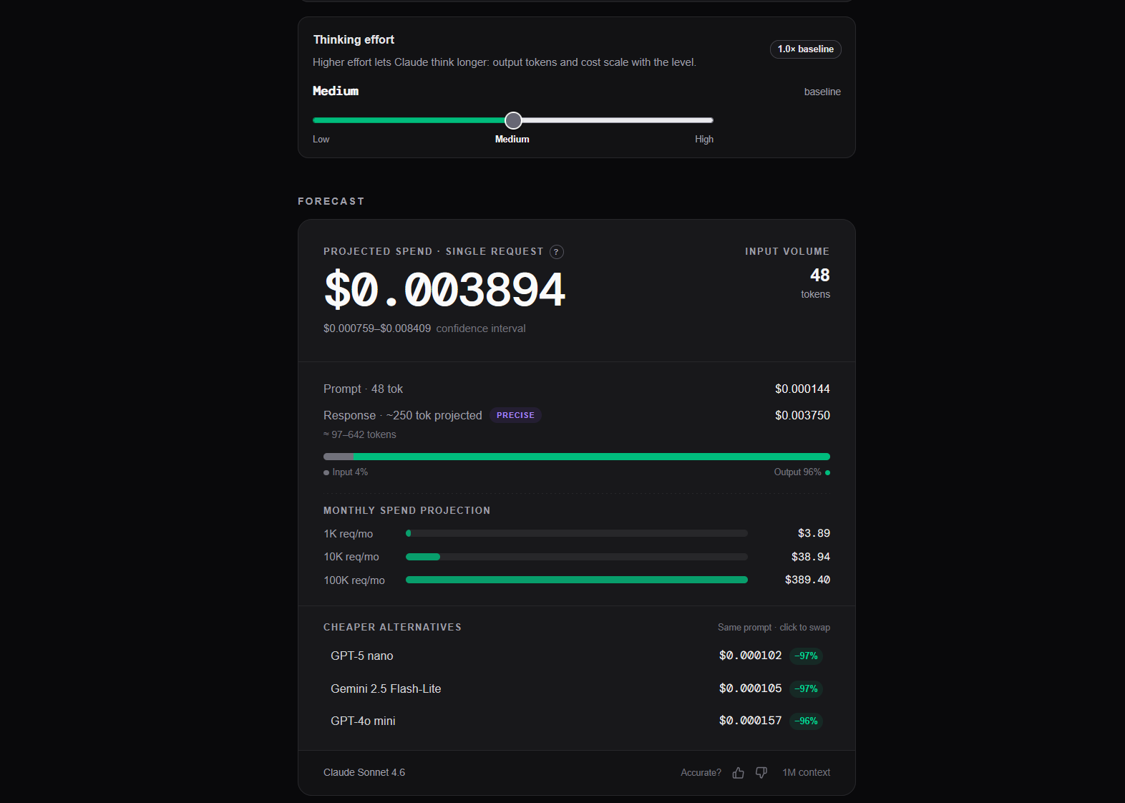This screenshot has height=803, width=1125.
Task: Click the −97% badge for Gemini
Action: [x=807, y=688]
